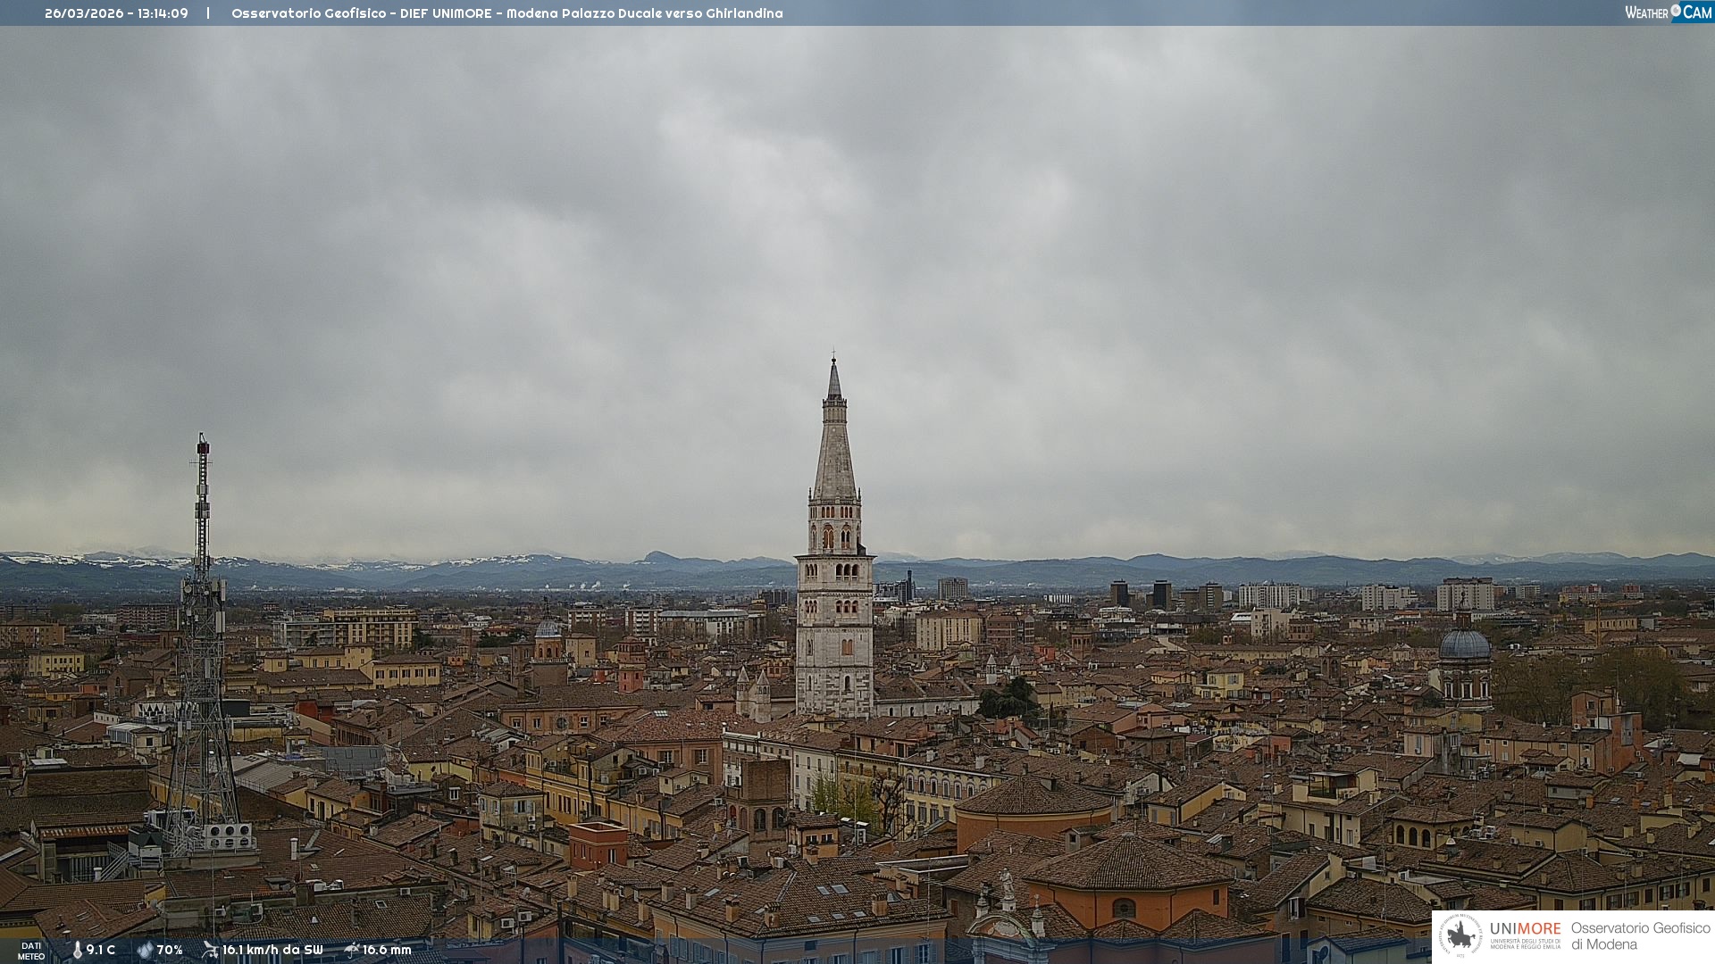
Task: Select the DATI METEO label
Action: tap(31, 951)
